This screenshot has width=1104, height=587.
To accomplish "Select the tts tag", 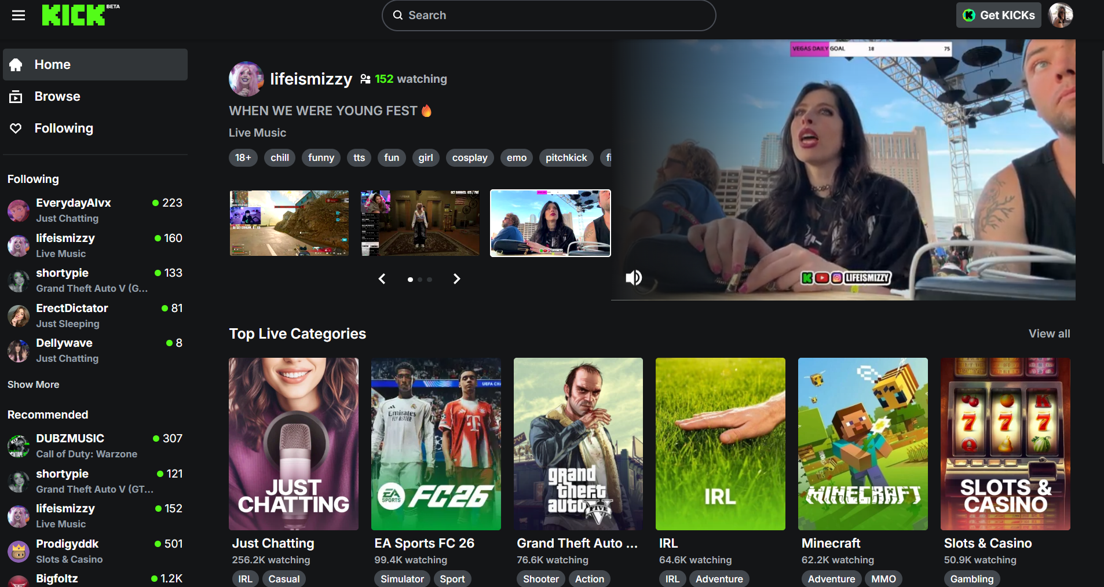I will click(x=359, y=157).
